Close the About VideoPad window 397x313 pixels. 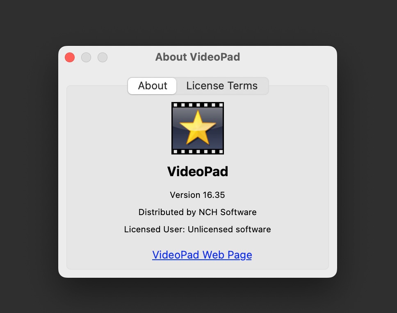coord(70,57)
